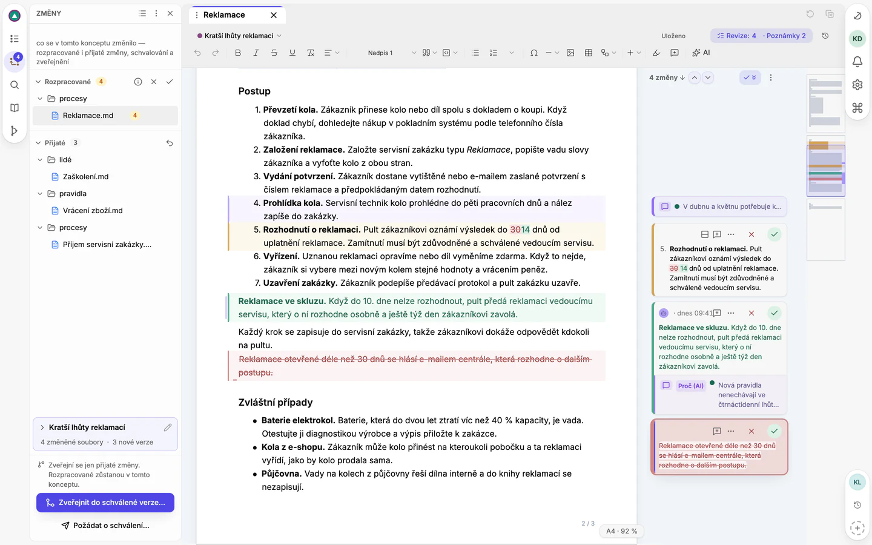
Task: Open notifications bell icon
Action: 857,62
